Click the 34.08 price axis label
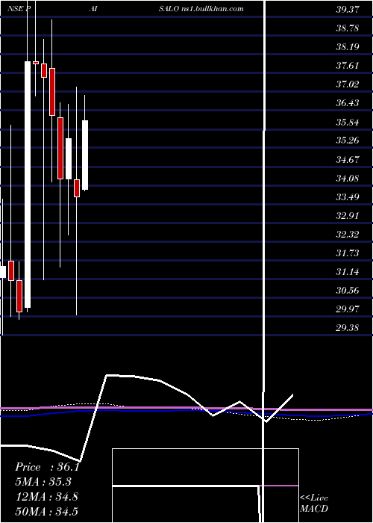 (x=348, y=178)
